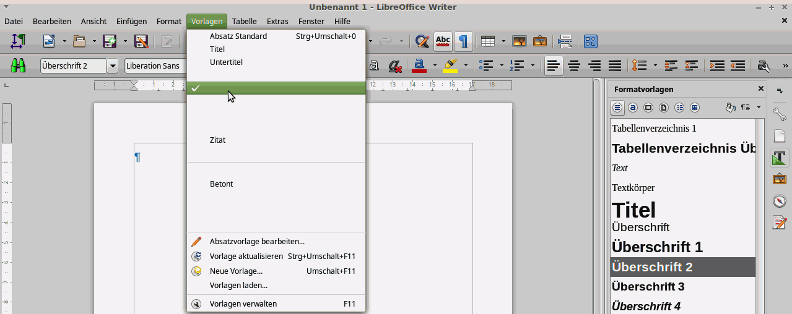
Task: Toggle the bulleted list
Action: coord(487,66)
